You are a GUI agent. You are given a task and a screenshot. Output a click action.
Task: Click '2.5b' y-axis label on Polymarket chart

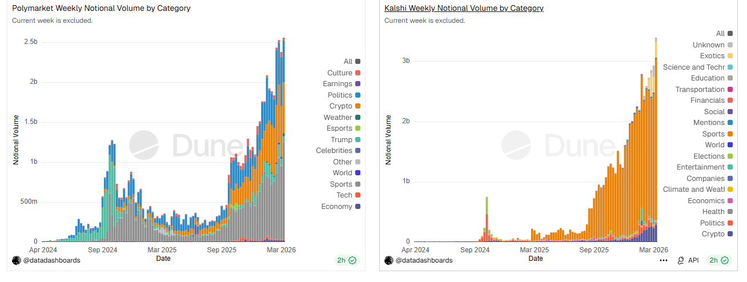pyautogui.click(x=30, y=42)
